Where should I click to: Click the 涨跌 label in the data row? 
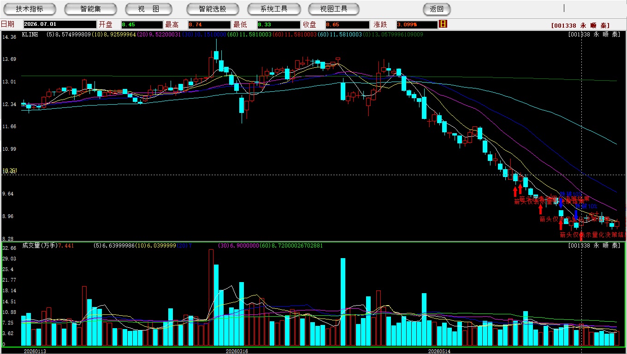(x=380, y=24)
